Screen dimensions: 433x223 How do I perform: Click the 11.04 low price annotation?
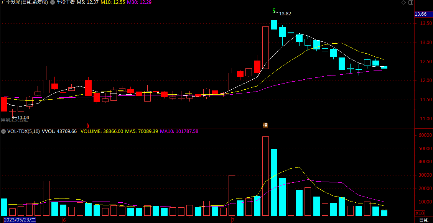click(x=23, y=118)
